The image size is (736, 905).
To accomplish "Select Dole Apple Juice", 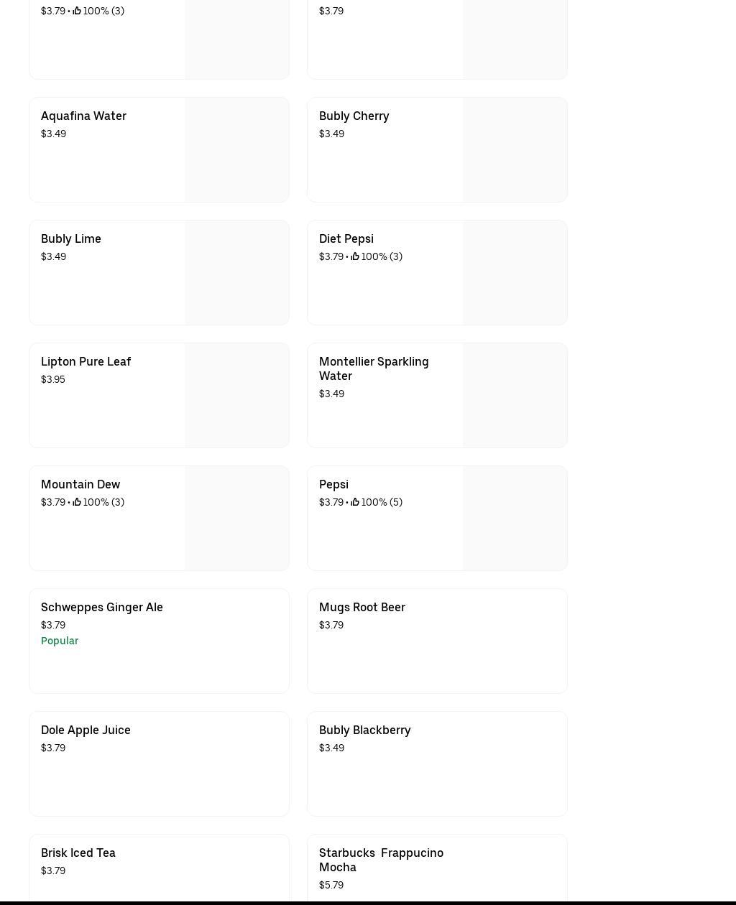I will [86, 730].
